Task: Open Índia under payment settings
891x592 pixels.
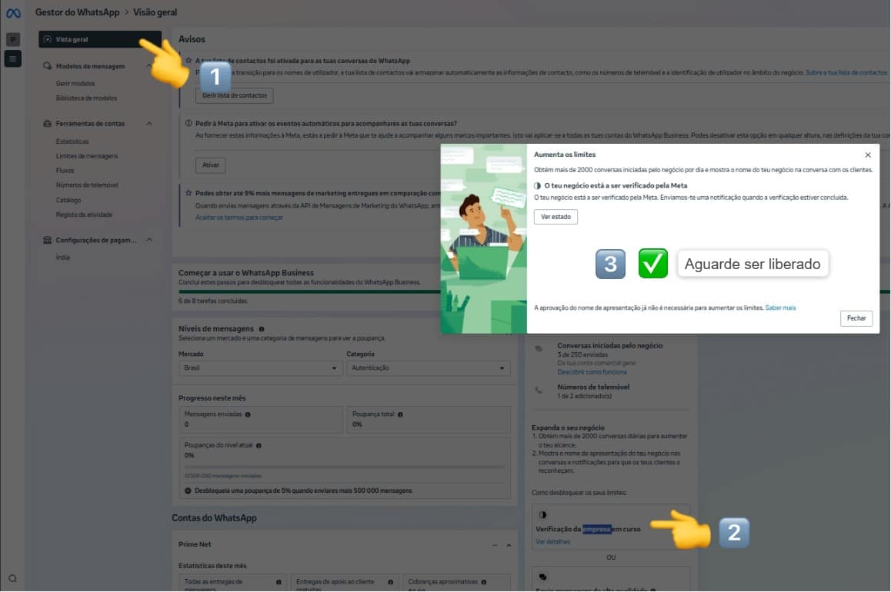Action: [x=62, y=258]
